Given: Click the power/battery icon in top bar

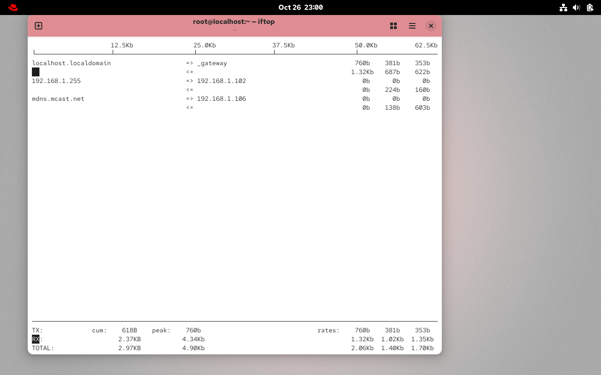Looking at the screenshot, I should 590,7.
